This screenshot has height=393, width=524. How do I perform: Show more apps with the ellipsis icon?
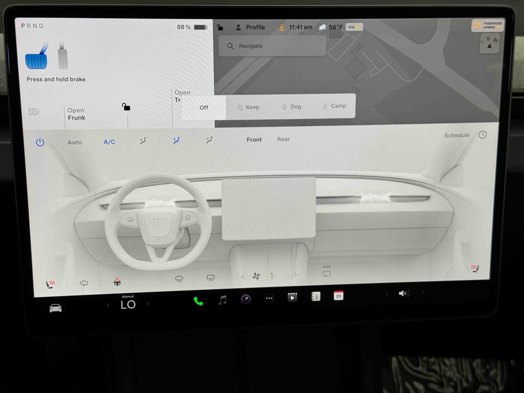coord(269,297)
